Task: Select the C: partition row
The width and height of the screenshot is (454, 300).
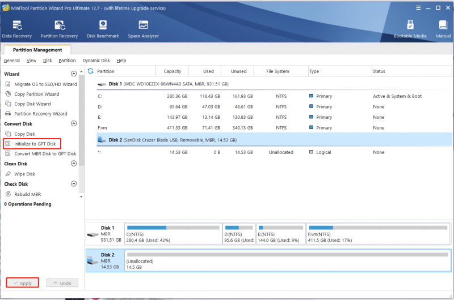Action: click(274, 96)
